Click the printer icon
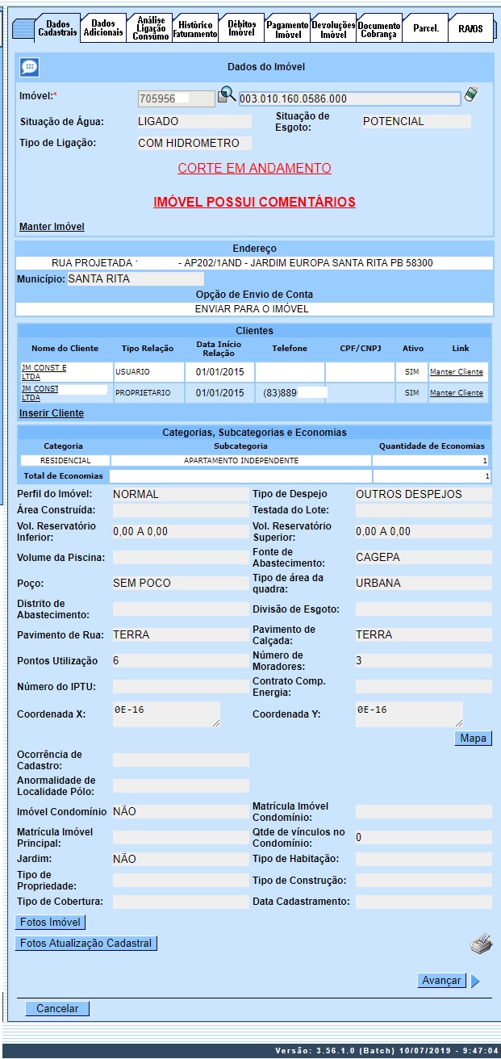501x1059 pixels. coord(481,944)
